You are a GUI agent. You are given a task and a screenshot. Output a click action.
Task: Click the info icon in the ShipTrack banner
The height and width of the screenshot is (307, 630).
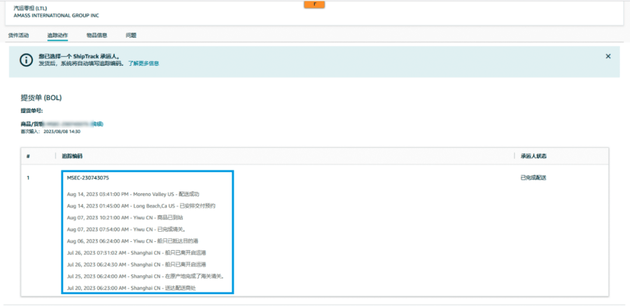pyautogui.click(x=26, y=60)
